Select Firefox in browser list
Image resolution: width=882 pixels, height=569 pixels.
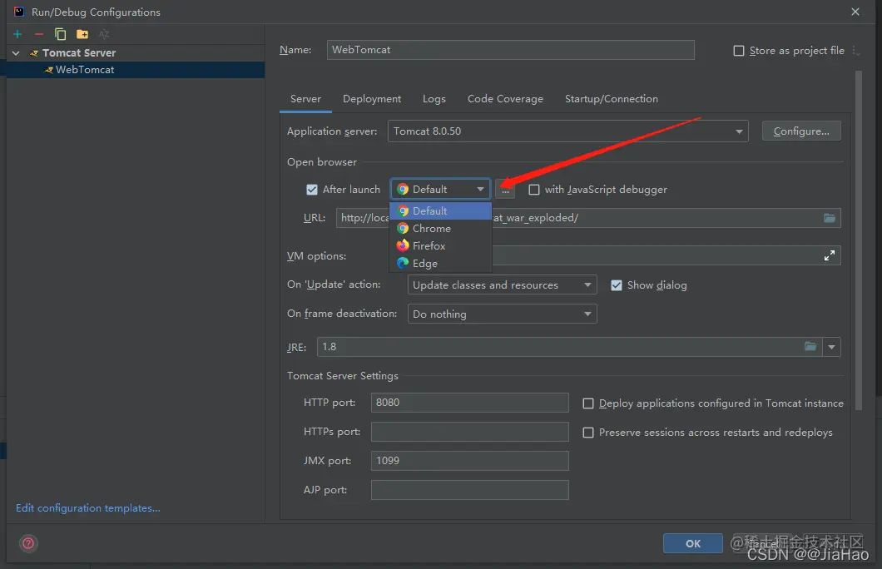pos(440,245)
